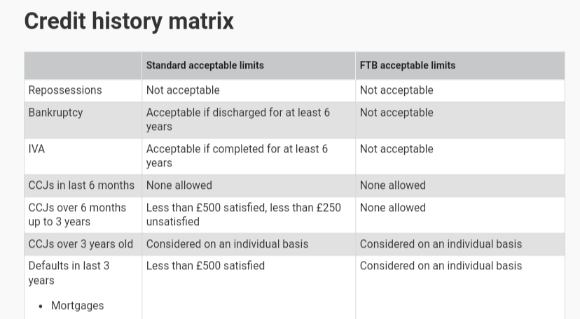Select the Repossessions row label
The image size is (580, 319).
(x=65, y=90)
